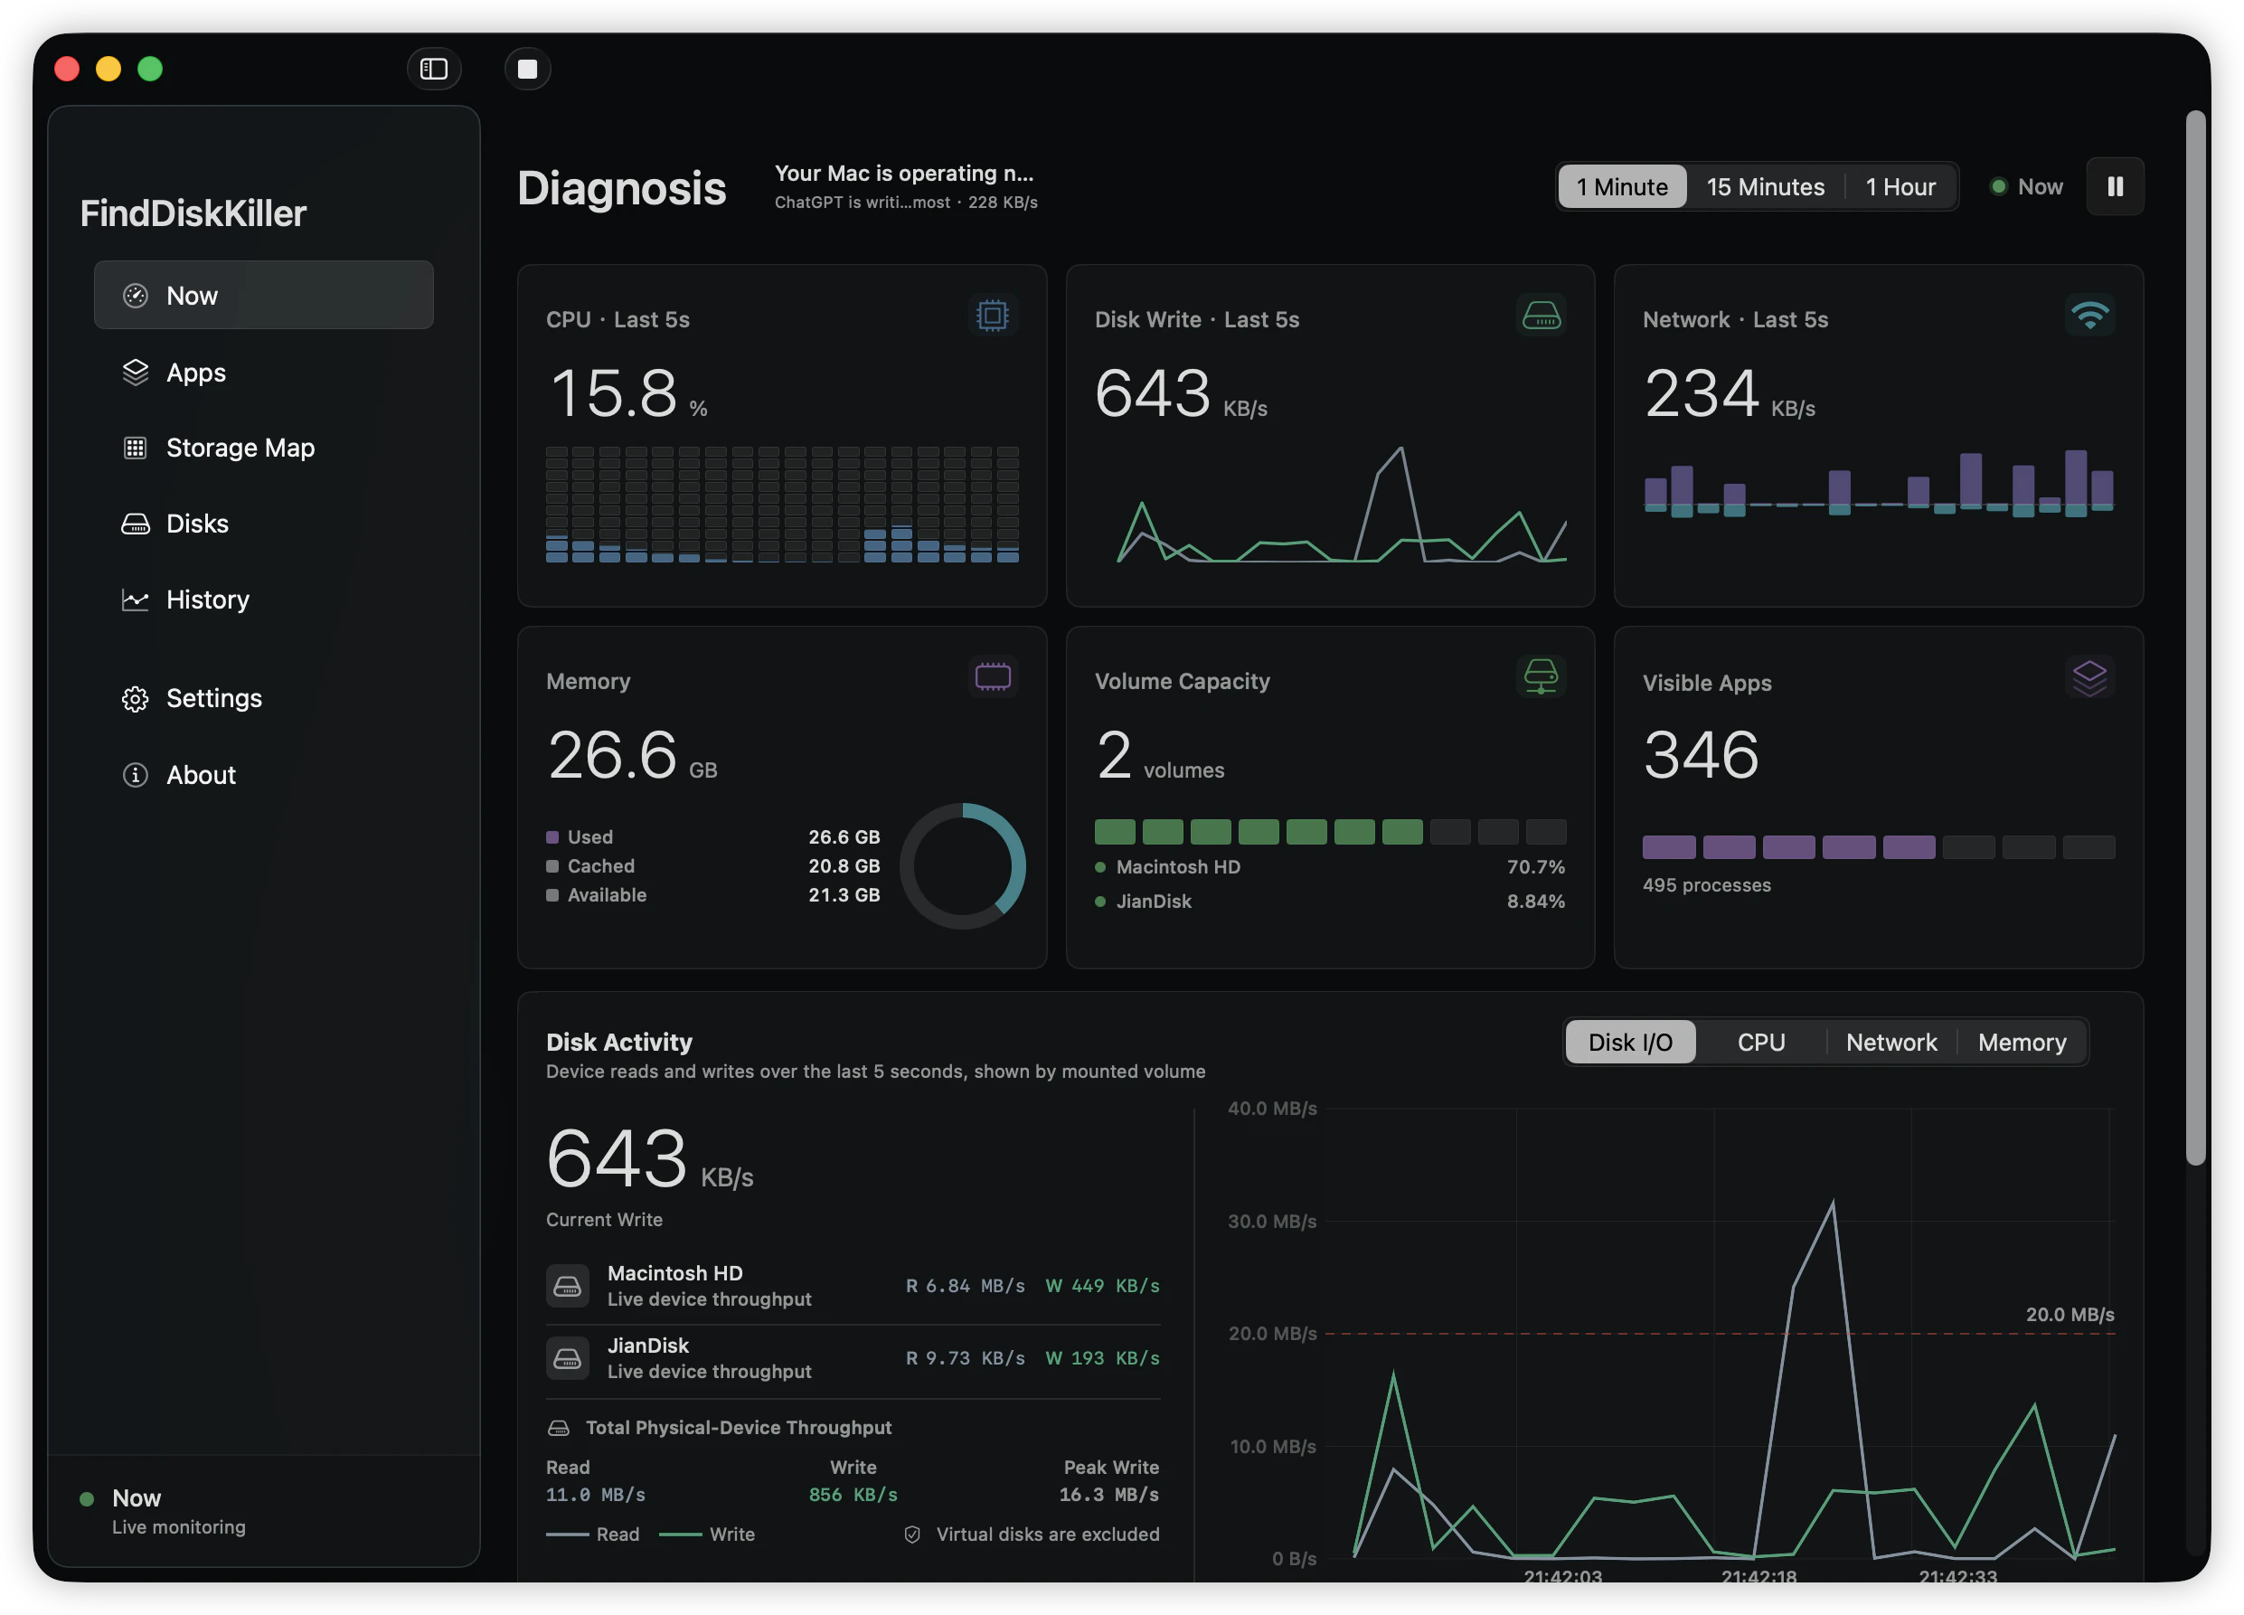Open the Now gauge icon in sidebar
This screenshot has width=2244, height=1615.
tap(136, 296)
